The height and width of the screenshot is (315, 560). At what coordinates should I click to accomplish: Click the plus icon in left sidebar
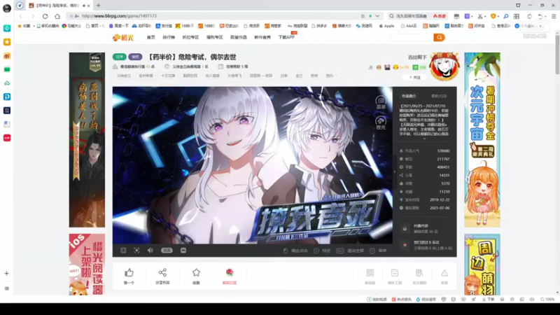[7, 273]
